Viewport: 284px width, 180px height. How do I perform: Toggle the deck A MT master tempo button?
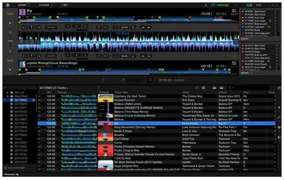(x=99, y=27)
